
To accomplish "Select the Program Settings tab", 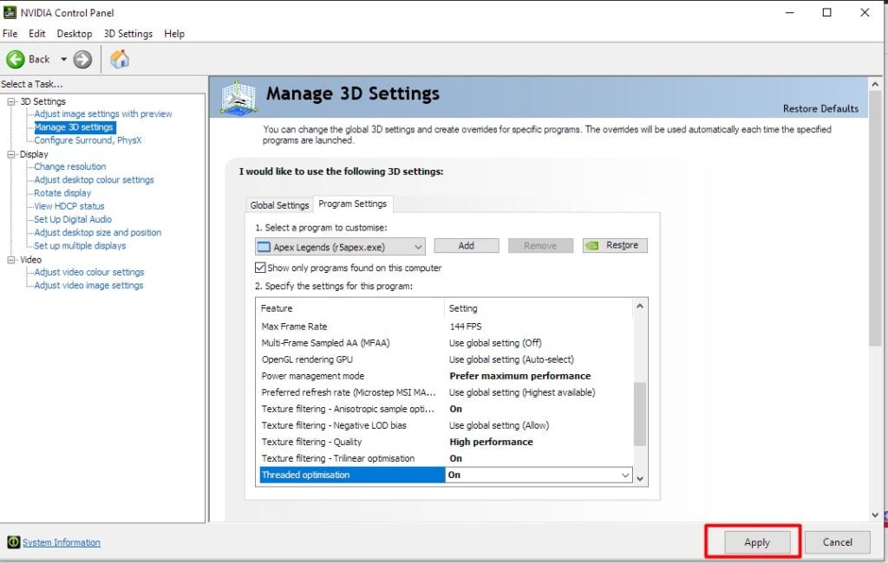I will pos(353,204).
